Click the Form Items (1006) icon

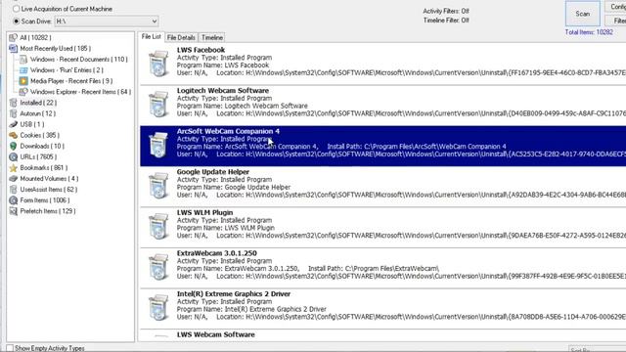pos(13,200)
